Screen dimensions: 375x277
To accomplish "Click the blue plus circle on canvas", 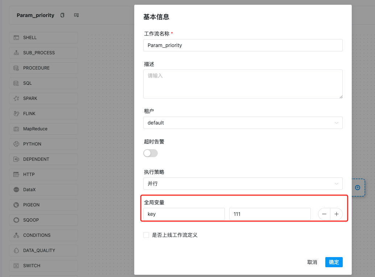I will click(358, 188).
